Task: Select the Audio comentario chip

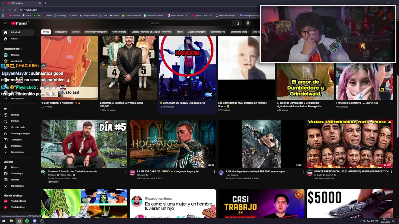Action: (x=197, y=32)
